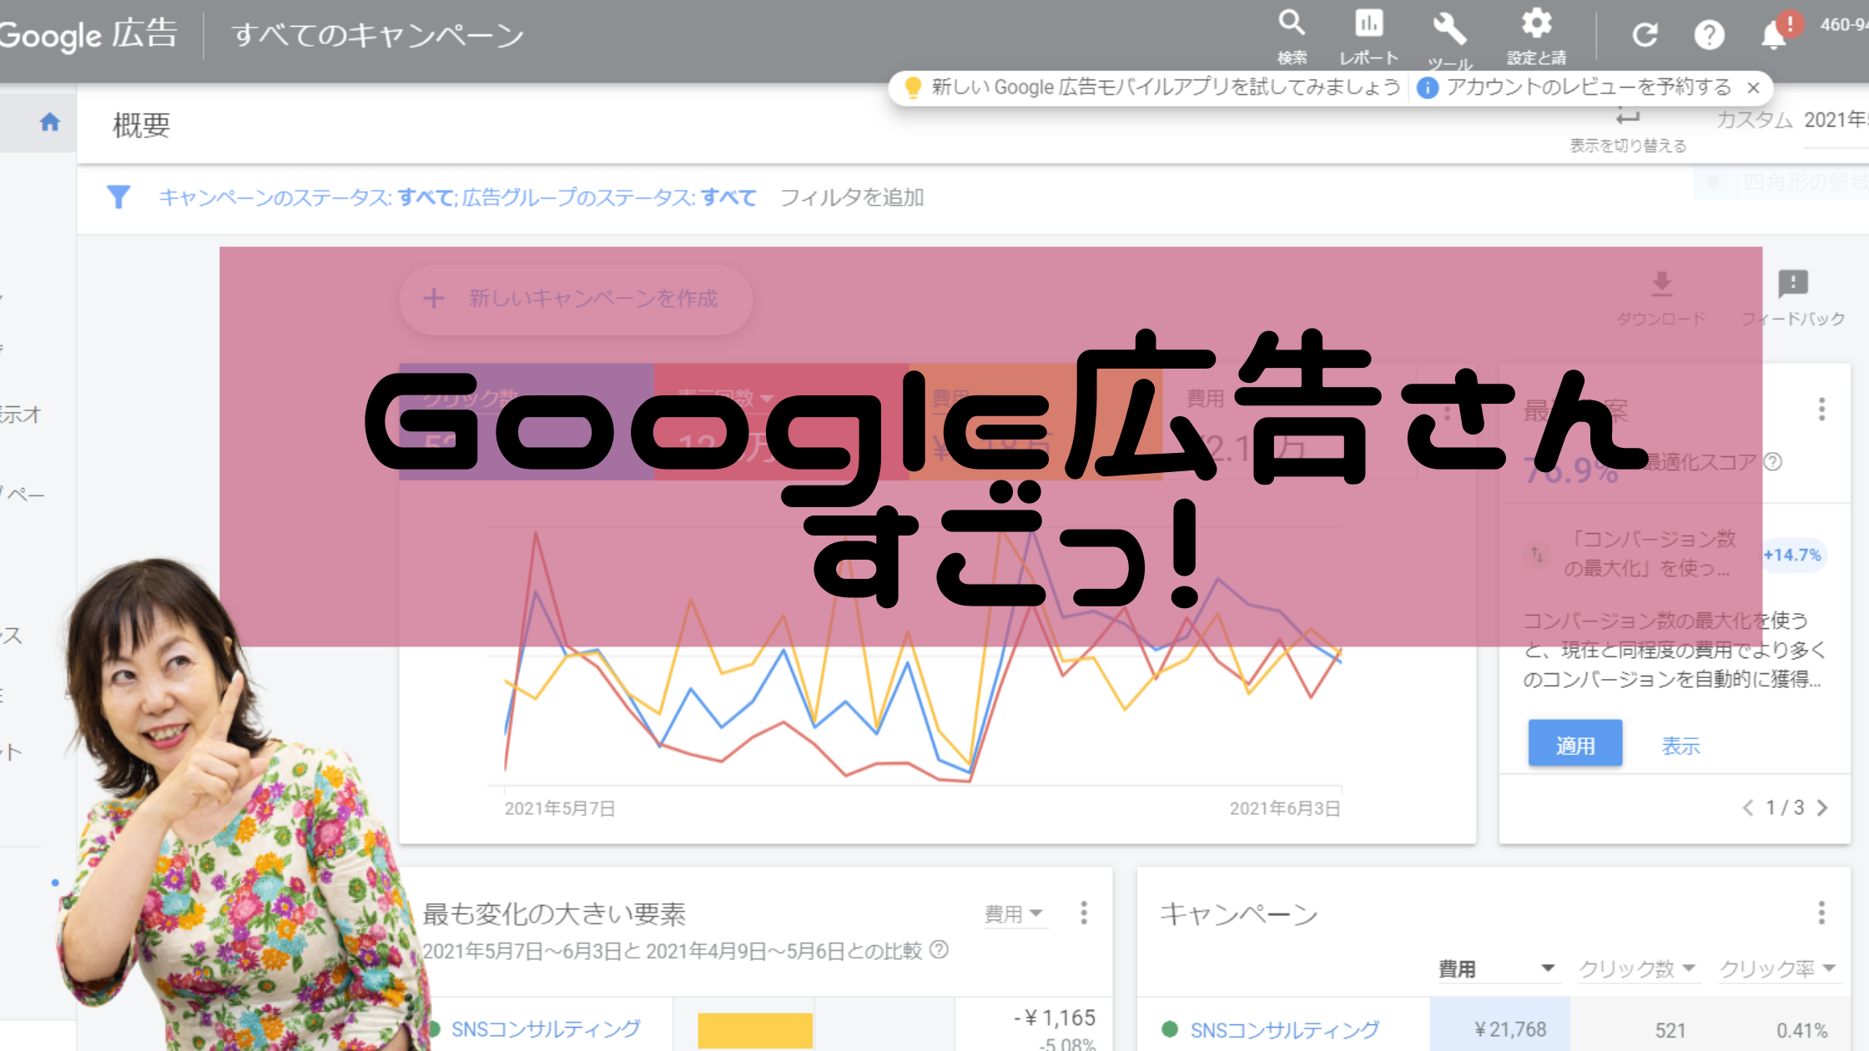This screenshot has width=1869, height=1051.
Task: Dismiss the notification banner with X
Action: pyautogui.click(x=1753, y=88)
